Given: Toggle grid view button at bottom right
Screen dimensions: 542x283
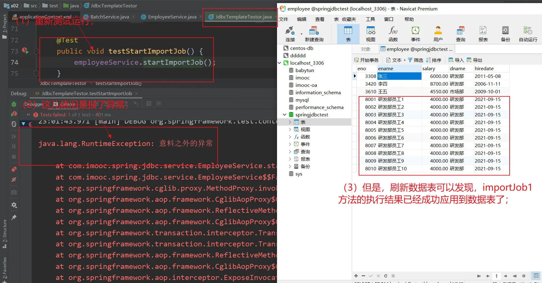Looking at the screenshot, I should click(536, 276).
